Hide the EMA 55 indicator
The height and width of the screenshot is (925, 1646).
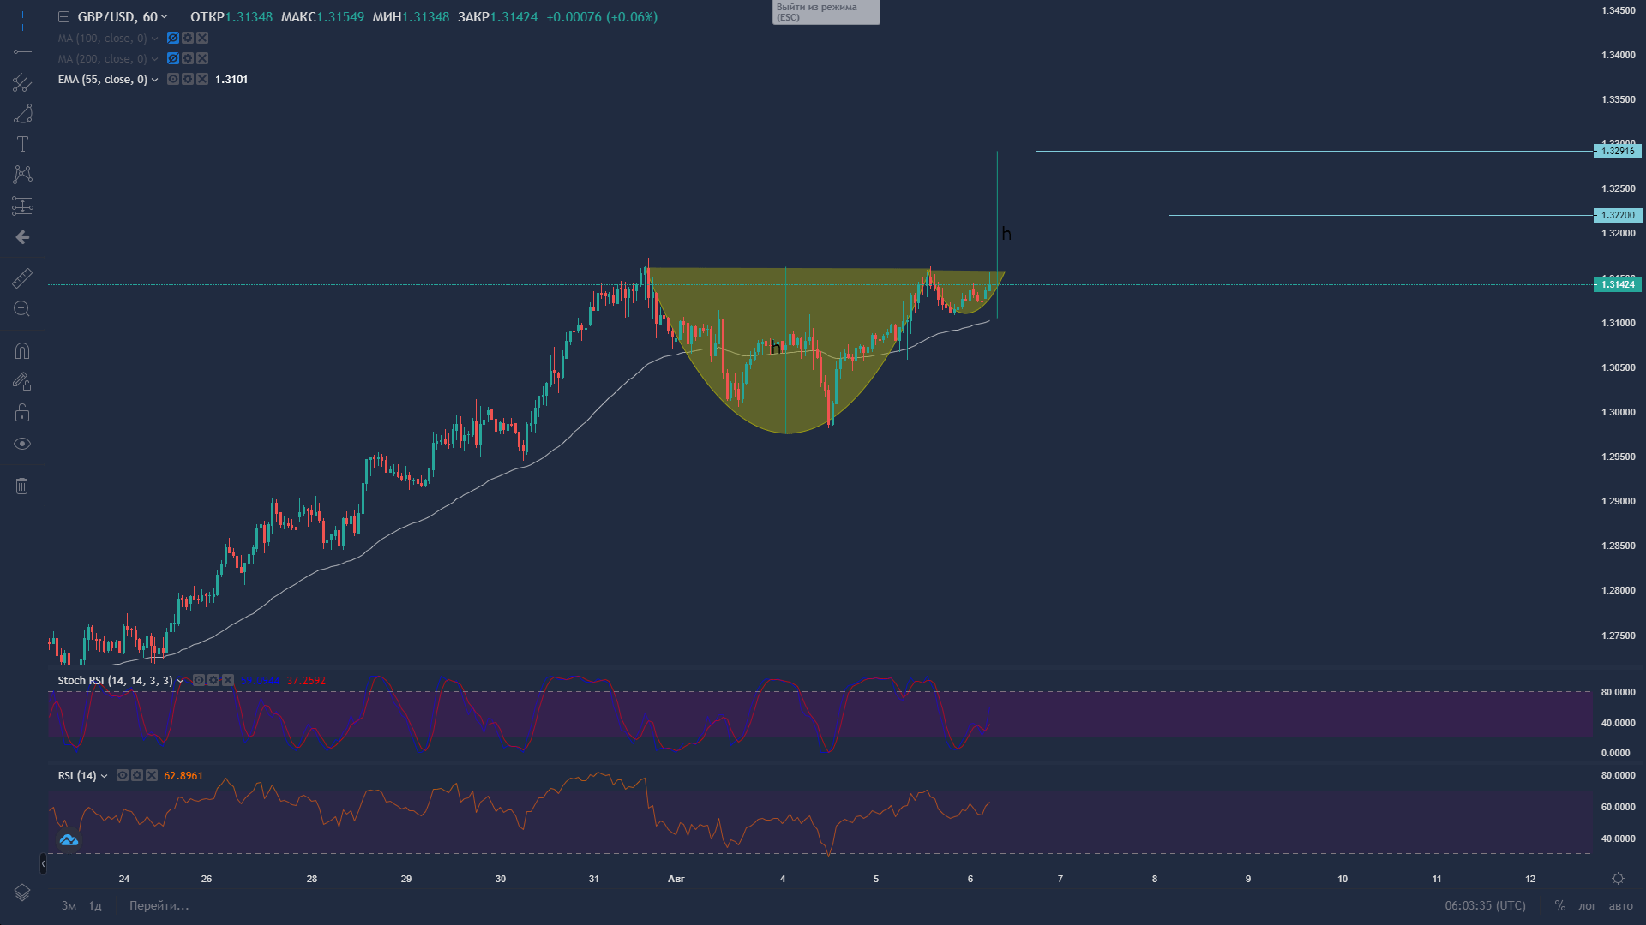(x=173, y=79)
